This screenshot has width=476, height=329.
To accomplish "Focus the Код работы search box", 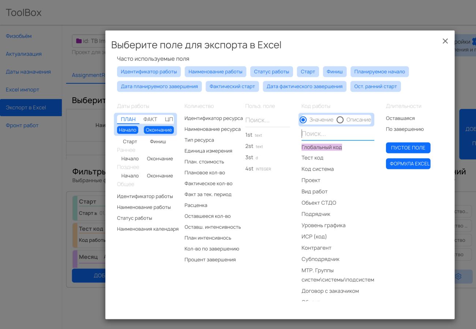I will click(x=338, y=134).
